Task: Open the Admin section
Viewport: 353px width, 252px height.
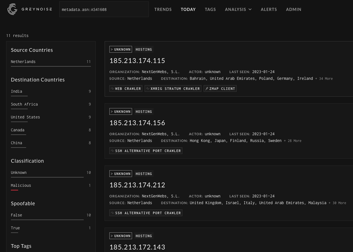Action: tap(294, 9)
